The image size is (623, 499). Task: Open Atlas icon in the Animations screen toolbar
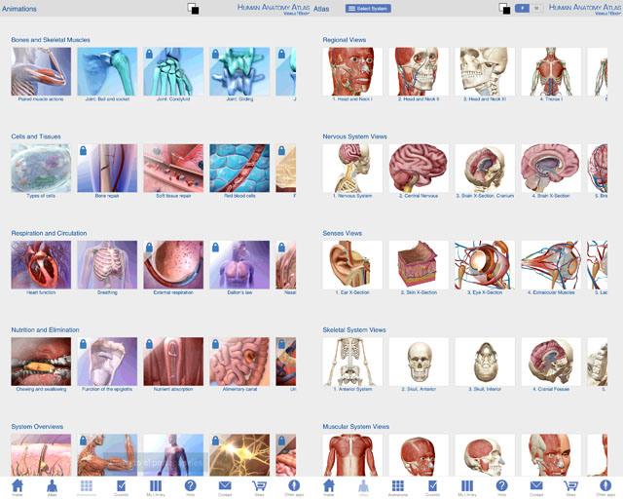click(x=52, y=486)
